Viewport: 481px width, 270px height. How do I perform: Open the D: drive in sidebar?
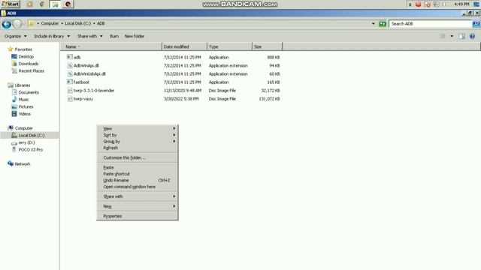[26, 142]
